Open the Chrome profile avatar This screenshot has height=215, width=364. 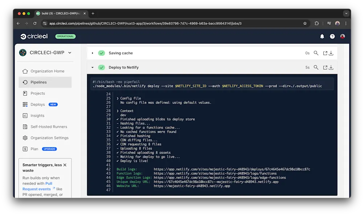point(338,24)
